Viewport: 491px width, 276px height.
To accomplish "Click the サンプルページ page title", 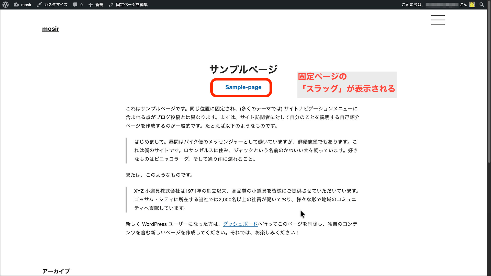I will coord(243,69).
